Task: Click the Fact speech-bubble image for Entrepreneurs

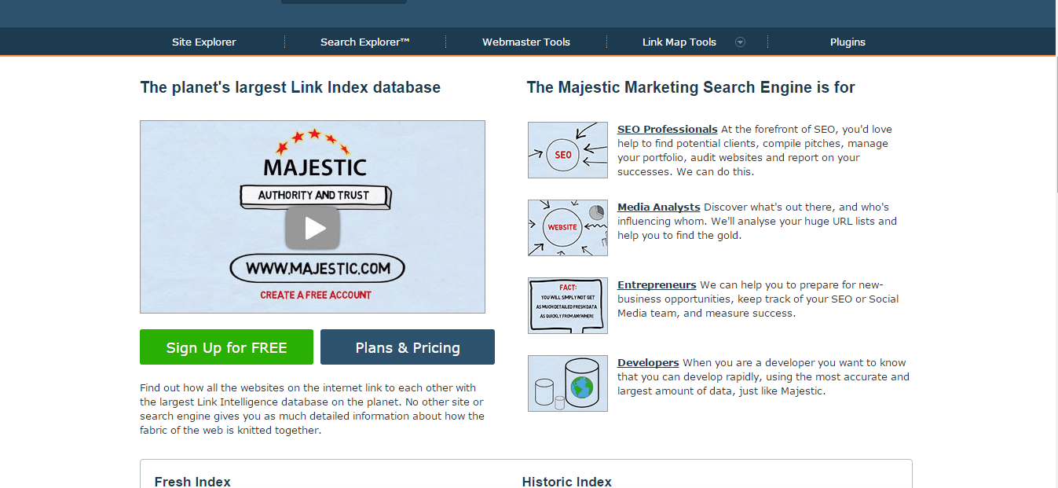Action: click(567, 306)
